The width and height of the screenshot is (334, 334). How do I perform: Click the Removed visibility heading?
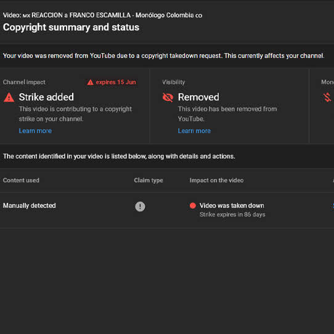[x=198, y=97]
